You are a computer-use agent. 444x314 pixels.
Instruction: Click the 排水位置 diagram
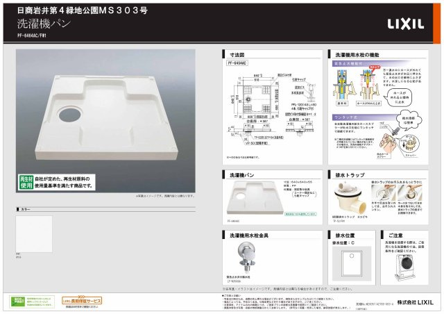[x=352, y=263]
